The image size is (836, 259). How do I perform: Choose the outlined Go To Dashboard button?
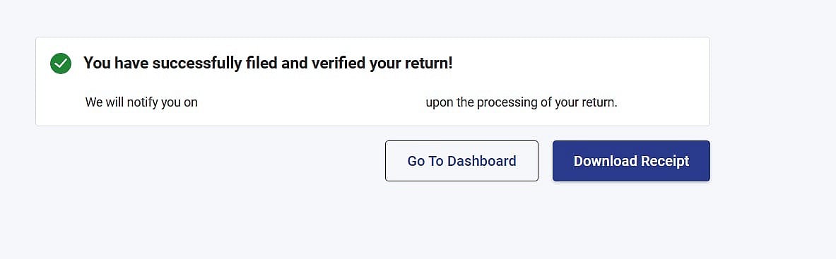coord(461,161)
